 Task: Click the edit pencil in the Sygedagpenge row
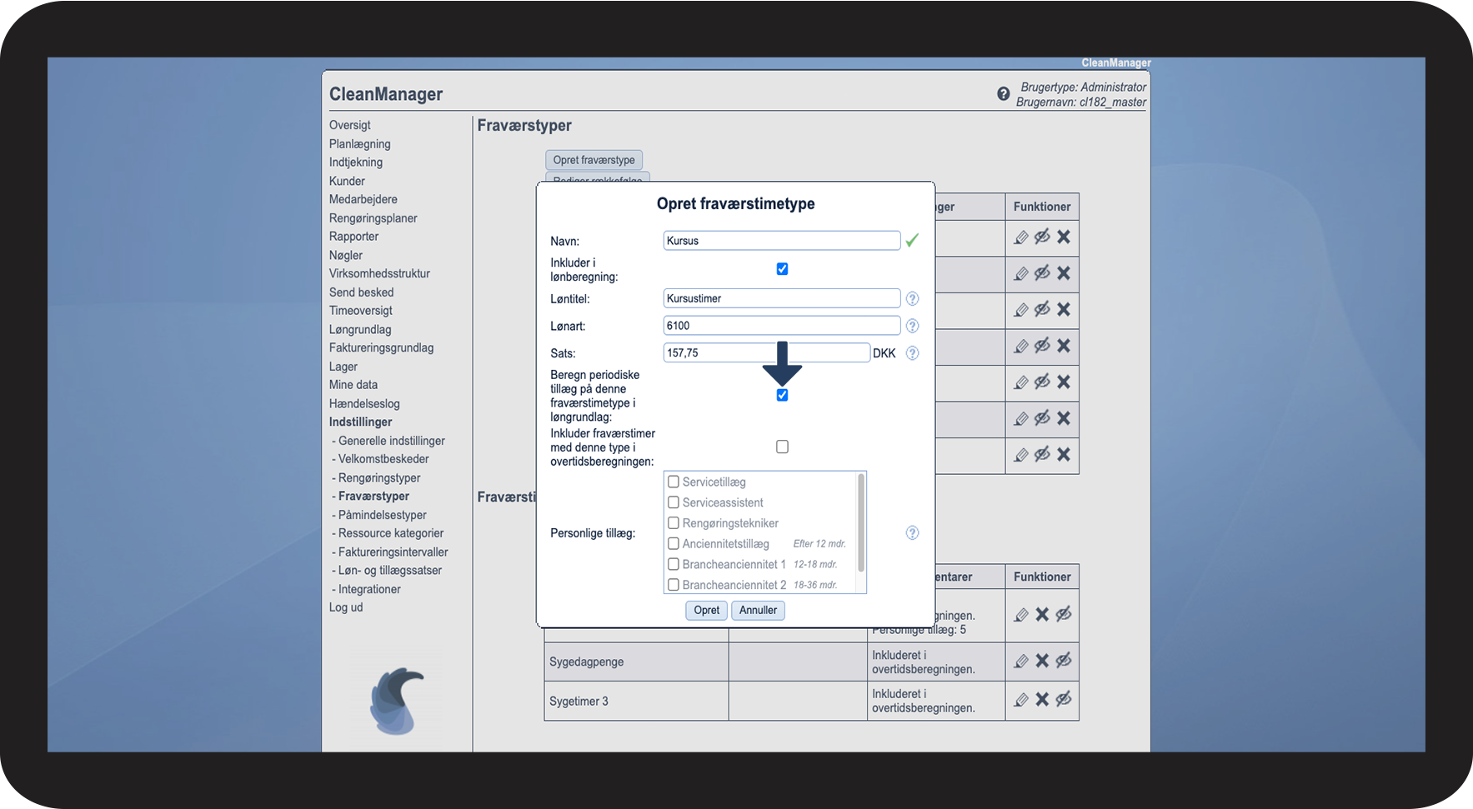(x=1021, y=662)
